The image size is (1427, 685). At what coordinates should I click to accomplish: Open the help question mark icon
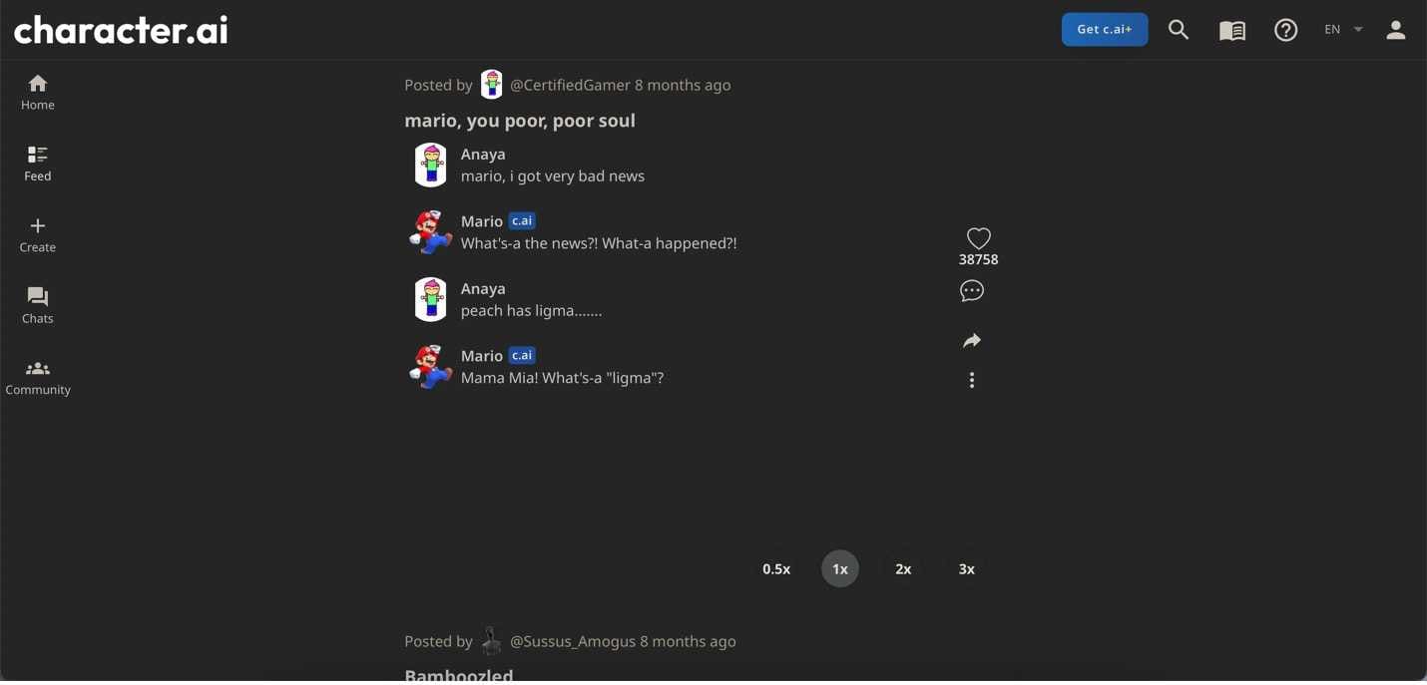1285,30
